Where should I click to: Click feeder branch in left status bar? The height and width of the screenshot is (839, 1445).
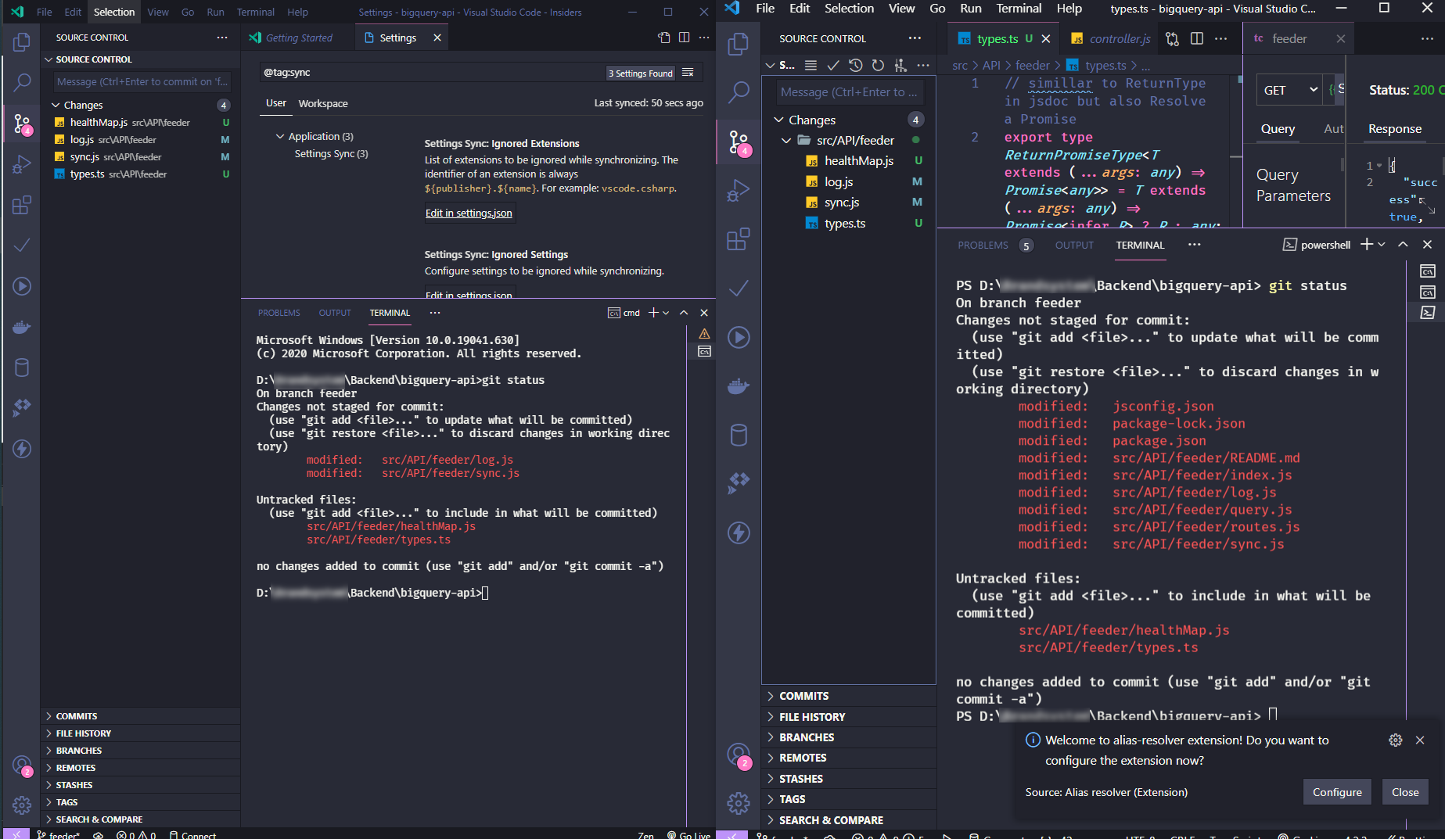(x=58, y=834)
